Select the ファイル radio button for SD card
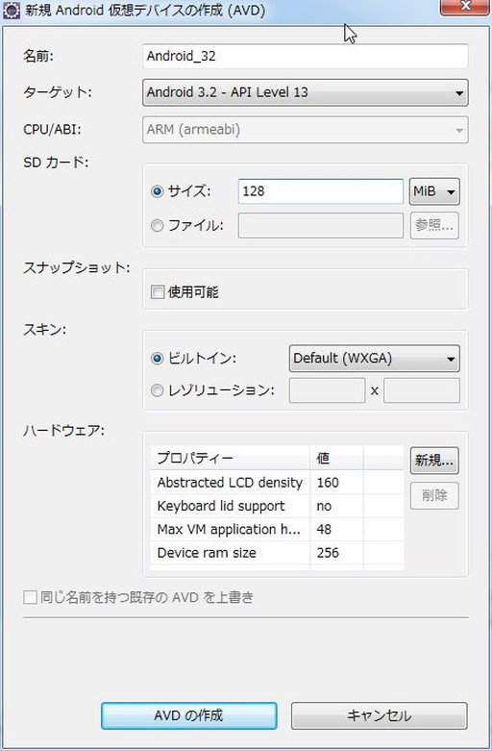Viewport: 492px width, 751px height. 157,225
